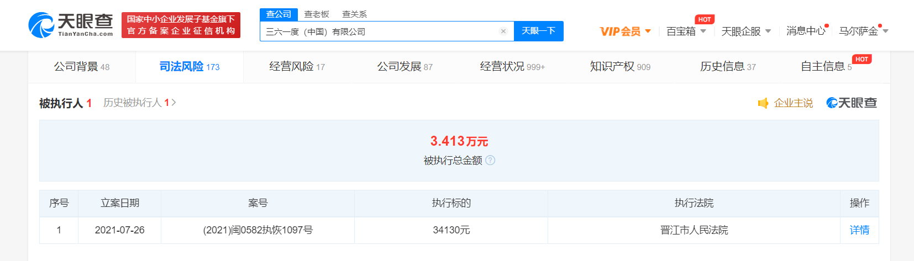Click the filing date 2021-07-26 cell

point(120,230)
